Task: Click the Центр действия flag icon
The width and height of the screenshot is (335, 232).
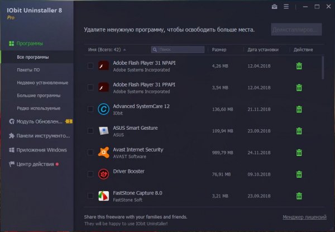Action: (12, 164)
